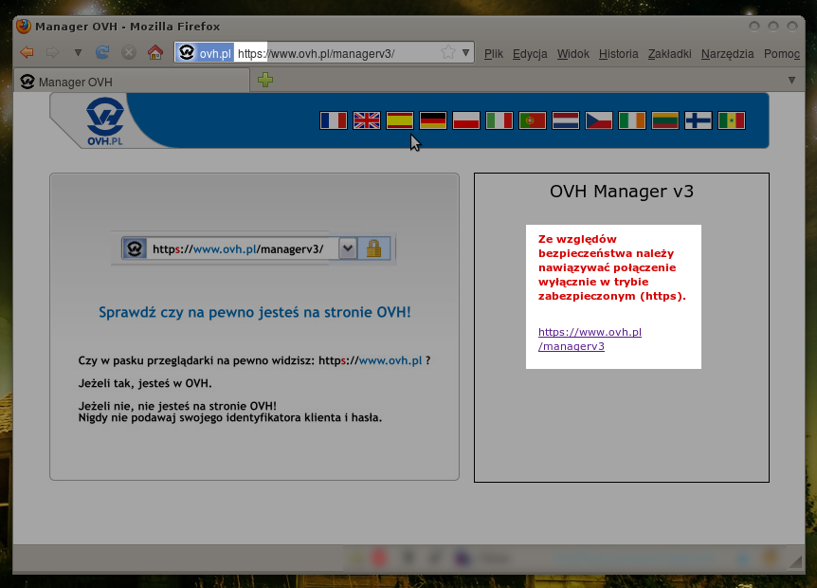
Task: Choose the Senegalese flag
Action: click(732, 120)
